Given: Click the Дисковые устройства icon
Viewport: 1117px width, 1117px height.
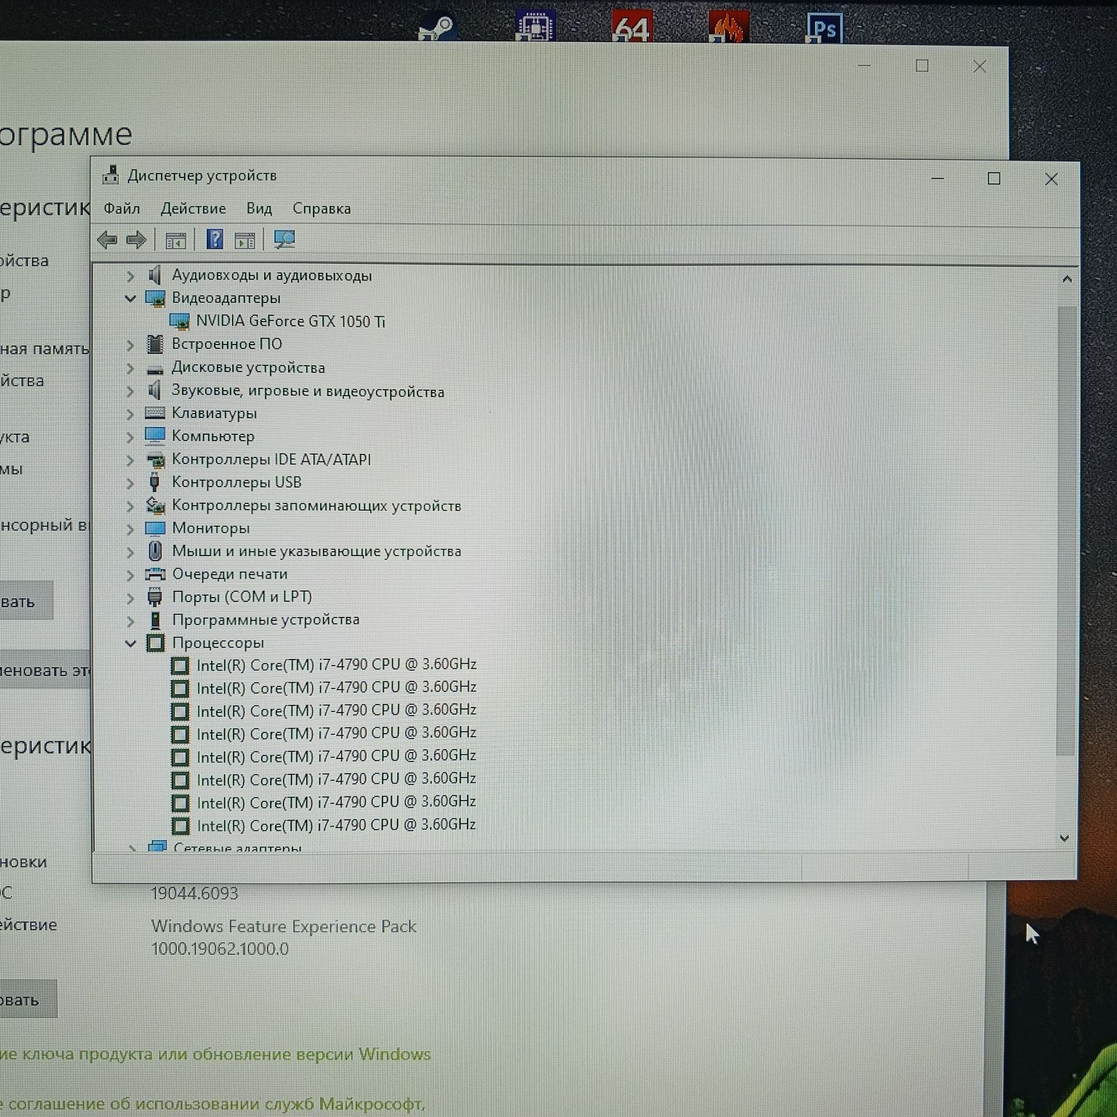Looking at the screenshot, I should point(155,368).
